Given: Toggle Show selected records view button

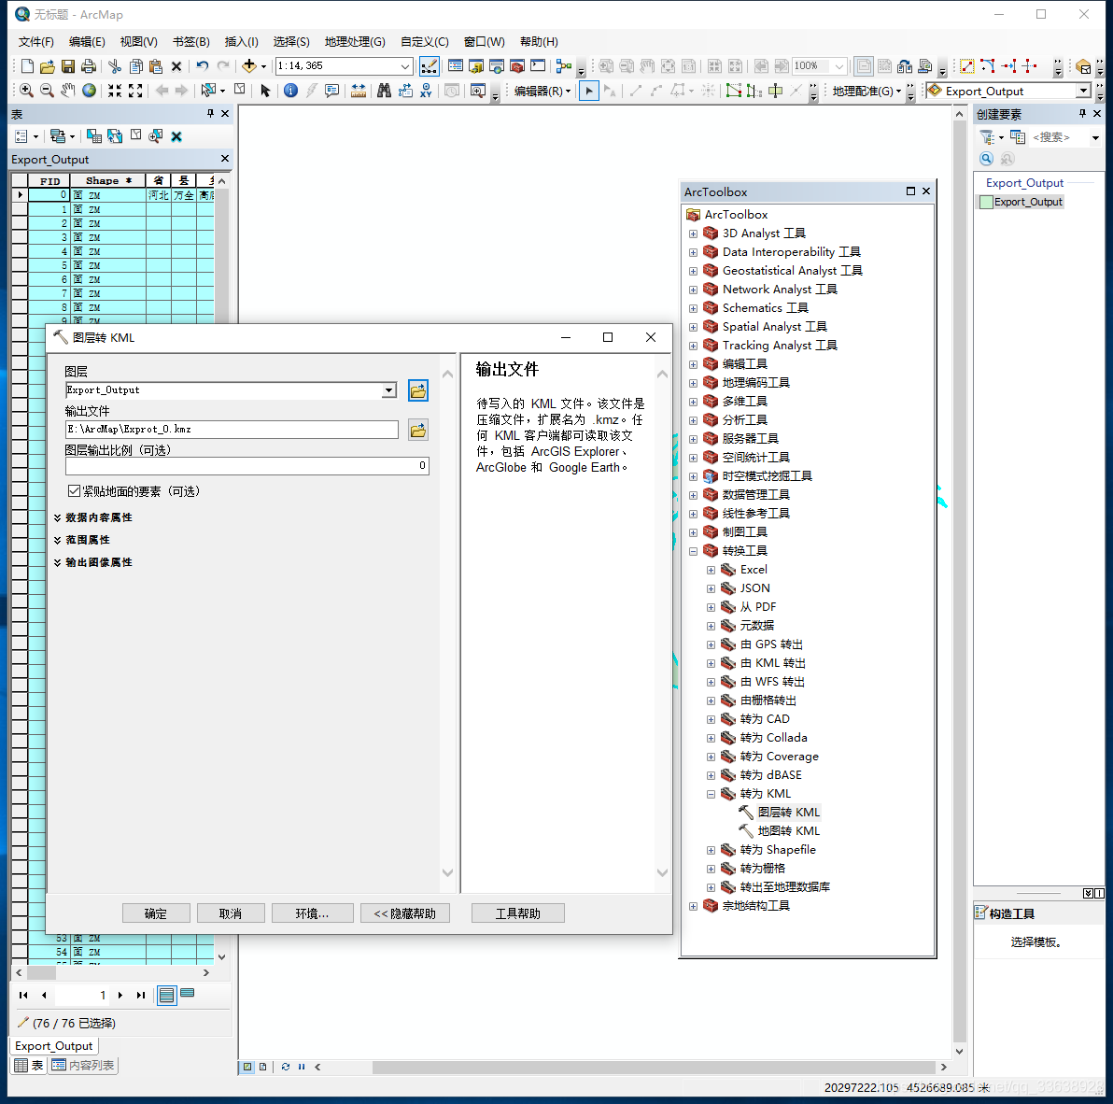Looking at the screenshot, I should coord(188,995).
